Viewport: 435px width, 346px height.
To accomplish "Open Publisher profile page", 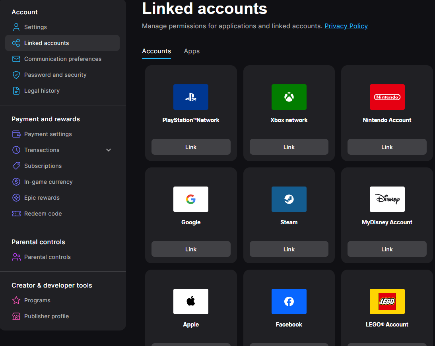I will (62, 316).
